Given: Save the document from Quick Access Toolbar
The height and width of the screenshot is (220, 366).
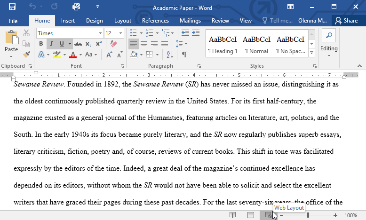Looking at the screenshot, I should 12,7.
